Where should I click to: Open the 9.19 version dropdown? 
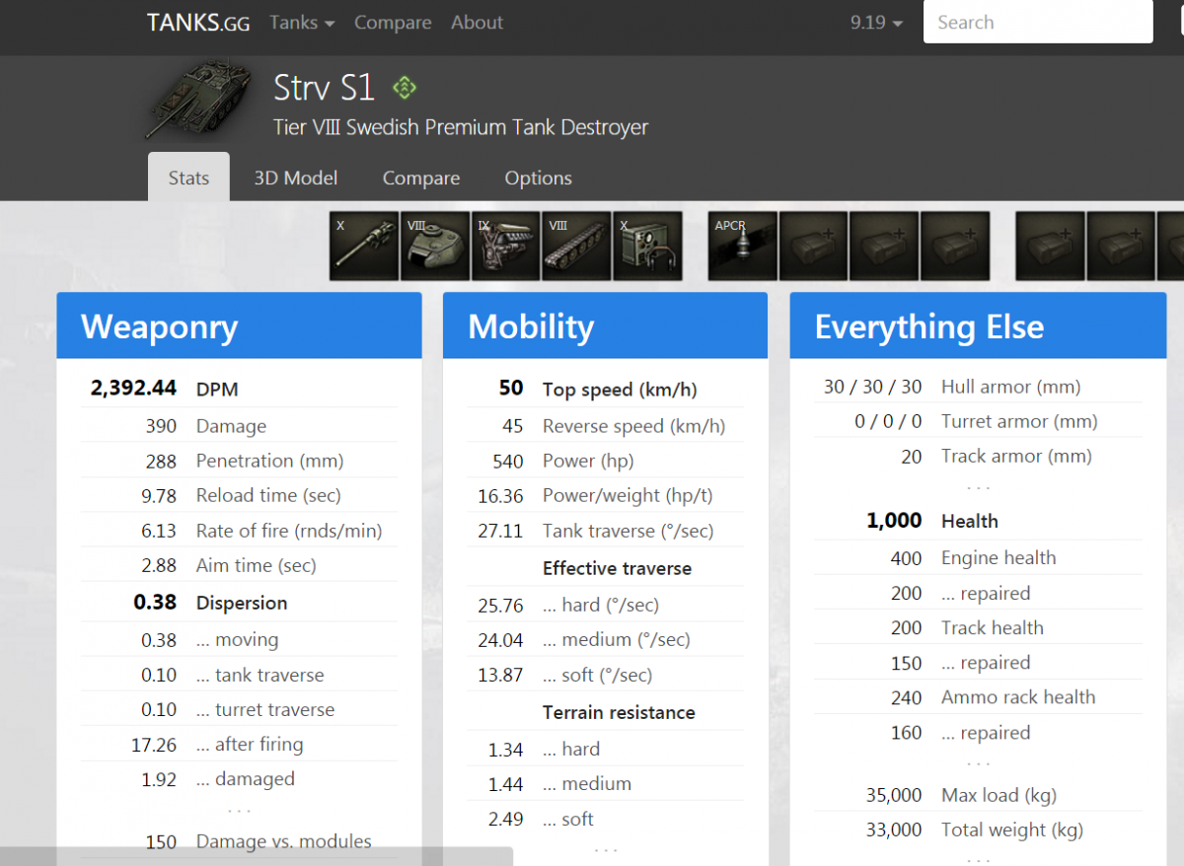tap(876, 23)
